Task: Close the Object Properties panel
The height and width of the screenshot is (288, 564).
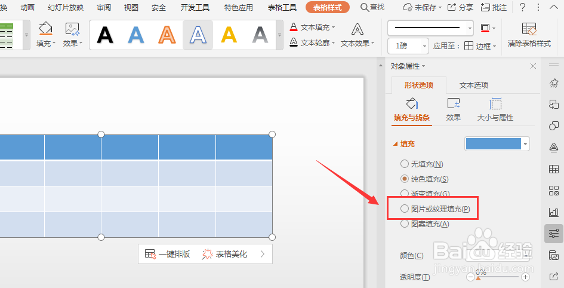Action: (x=533, y=66)
